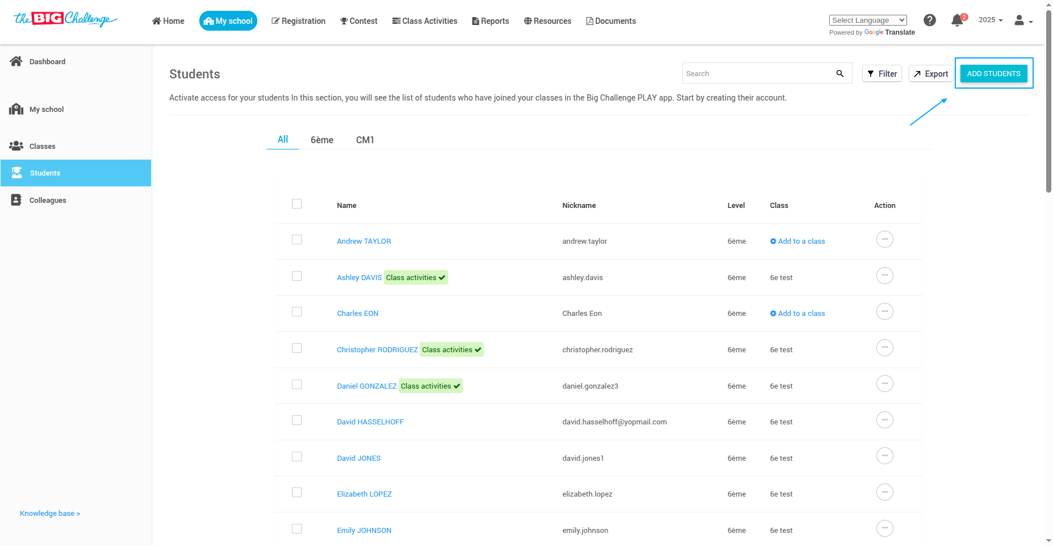Image resolution: width=1053 pixels, height=546 pixels.
Task: Toggle the select-all checkbox in header
Action: coord(296,204)
